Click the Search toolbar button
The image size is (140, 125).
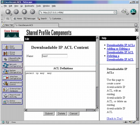point(42,19)
